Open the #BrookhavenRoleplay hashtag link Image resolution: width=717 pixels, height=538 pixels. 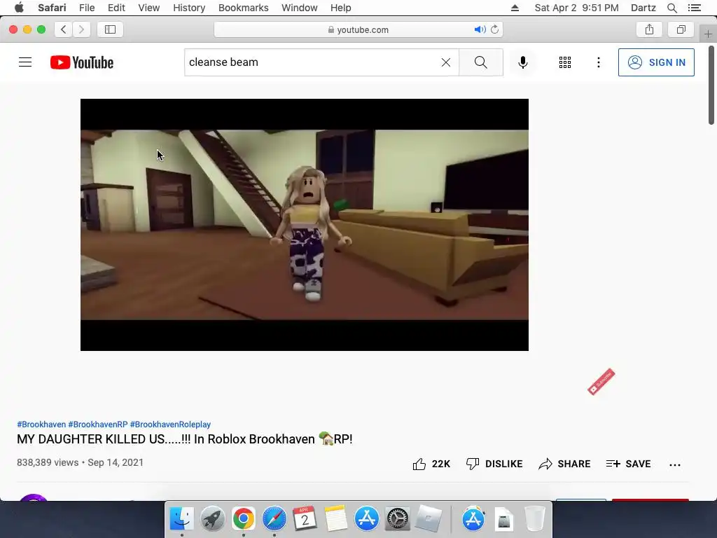170,425
